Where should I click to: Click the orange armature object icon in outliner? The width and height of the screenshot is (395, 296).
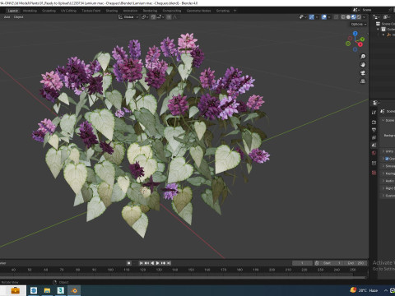click(x=388, y=35)
